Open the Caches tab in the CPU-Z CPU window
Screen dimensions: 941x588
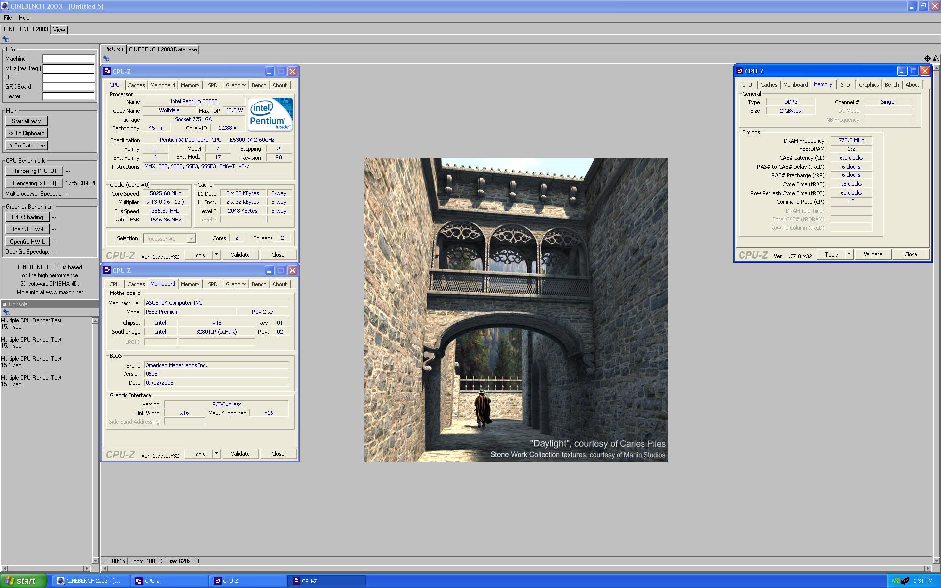(136, 85)
